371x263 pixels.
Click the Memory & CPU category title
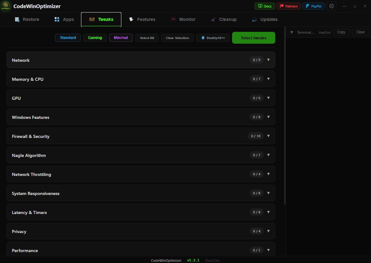point(28,79)
